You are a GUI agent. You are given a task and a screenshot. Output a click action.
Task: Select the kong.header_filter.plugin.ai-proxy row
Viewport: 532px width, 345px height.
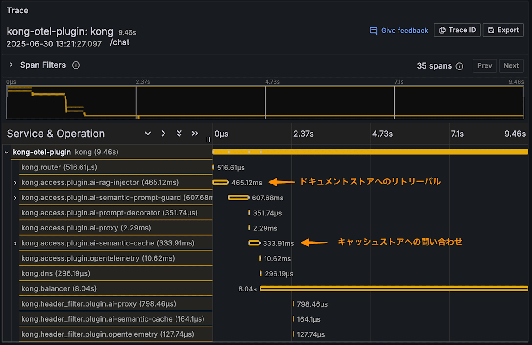(116, 304)
